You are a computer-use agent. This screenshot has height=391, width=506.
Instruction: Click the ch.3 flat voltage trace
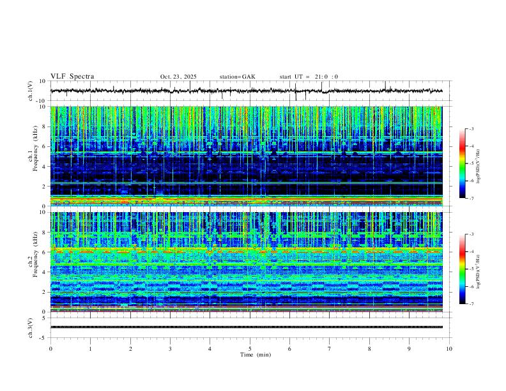tap(246, 327)
